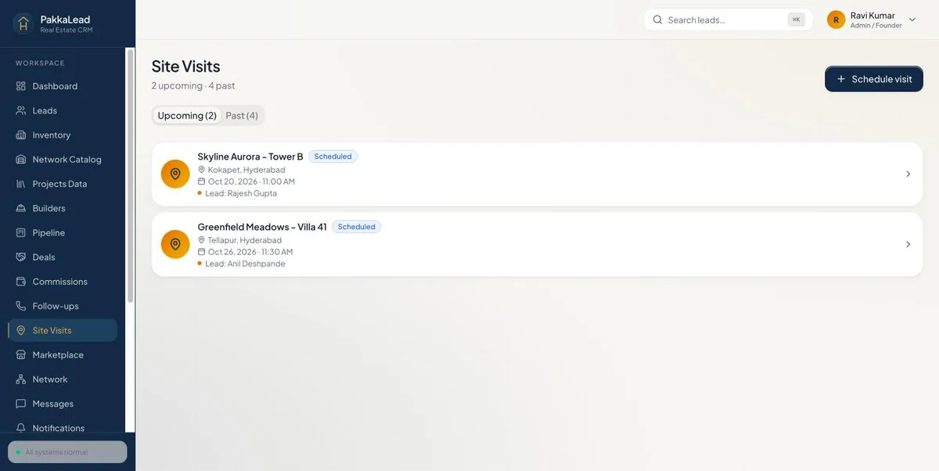This screenshot has width=939, height=471.
Task: Click the Search leads input field
Action: pos(729,20)
